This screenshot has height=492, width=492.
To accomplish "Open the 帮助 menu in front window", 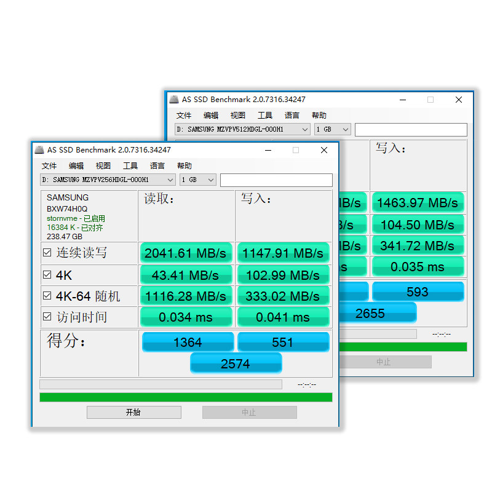I will coord(184,165).
